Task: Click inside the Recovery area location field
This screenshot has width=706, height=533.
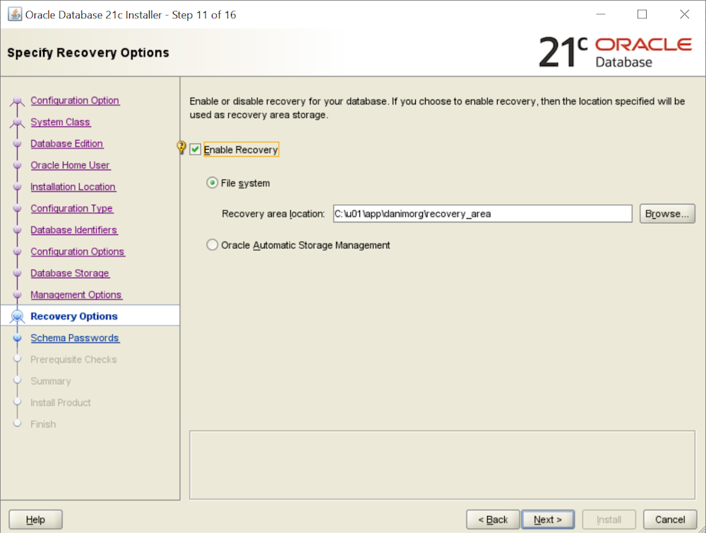Action: coord(481,214)
